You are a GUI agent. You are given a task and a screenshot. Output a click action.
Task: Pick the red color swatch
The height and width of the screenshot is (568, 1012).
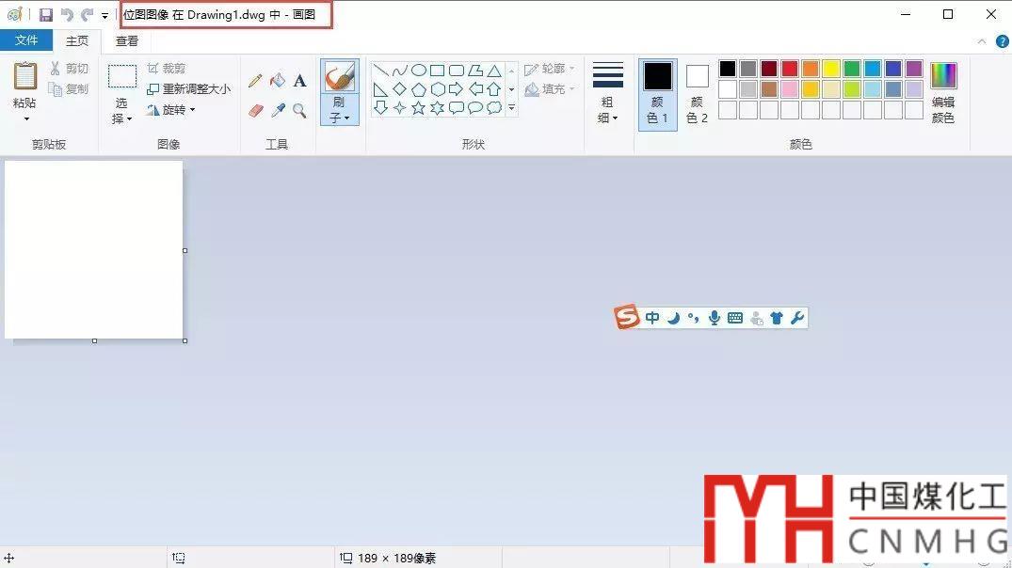789,69
